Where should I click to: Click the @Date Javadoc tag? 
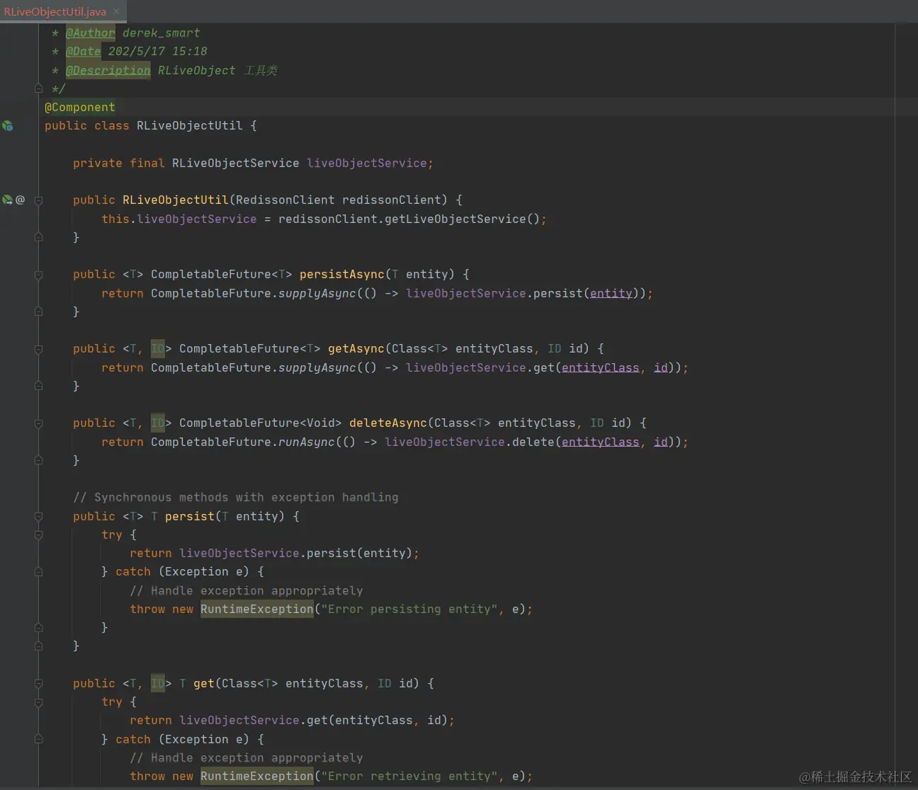pos(83,51)
